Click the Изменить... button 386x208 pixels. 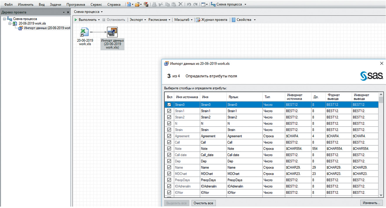(x=371, y=203)
